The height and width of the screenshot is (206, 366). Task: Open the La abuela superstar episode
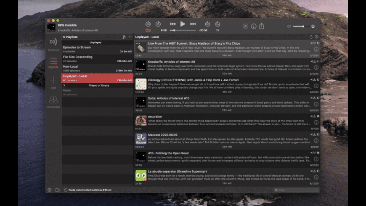click(x=227, y=177)
